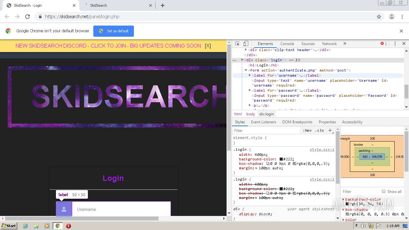Select the input type text username node
This screenshot has width=409, height=230.
click(x=320, y=83)
